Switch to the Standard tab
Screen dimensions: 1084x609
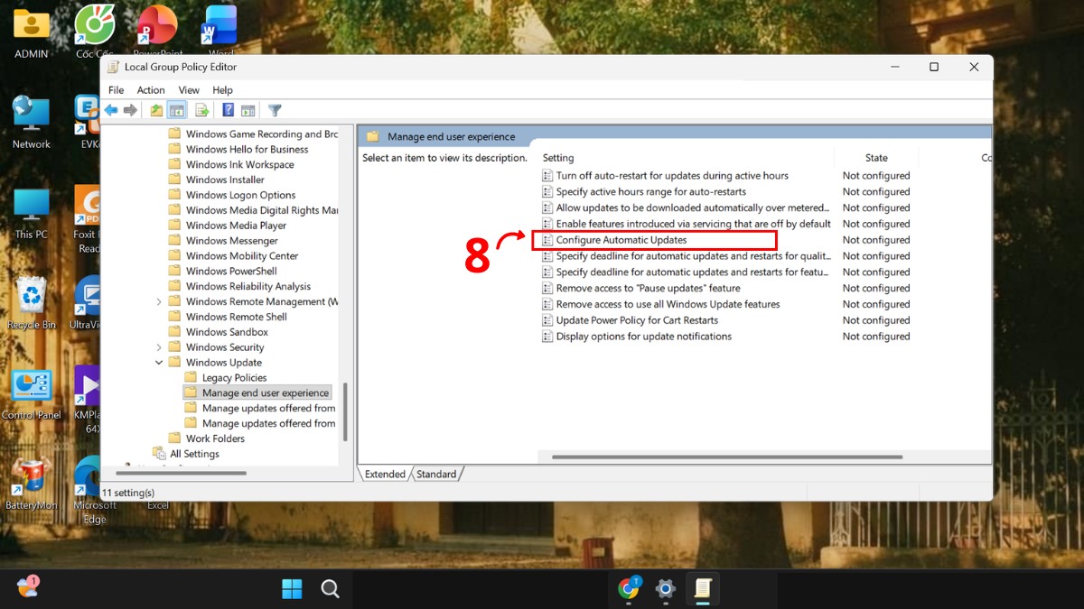pyautogui.click(x=436, y=474)
